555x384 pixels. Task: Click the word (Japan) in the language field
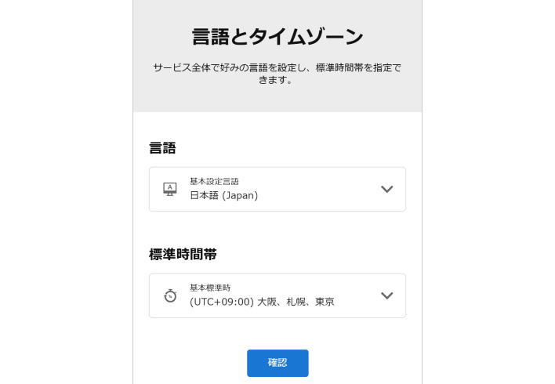[241, 195]
